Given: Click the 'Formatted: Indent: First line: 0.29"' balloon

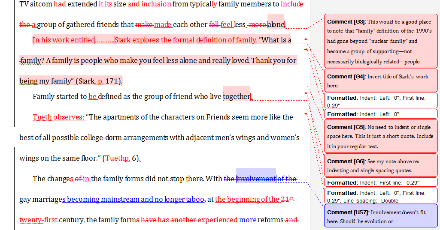Looking at the screenshot, I should point(381,182).
